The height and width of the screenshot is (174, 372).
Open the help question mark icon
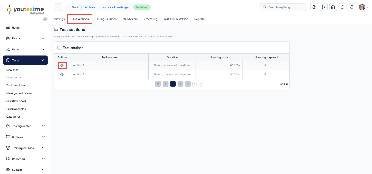tap(314, 7)
